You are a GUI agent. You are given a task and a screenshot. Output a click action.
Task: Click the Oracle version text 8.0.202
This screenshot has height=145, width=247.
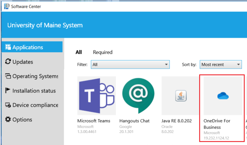click(167, 131)
